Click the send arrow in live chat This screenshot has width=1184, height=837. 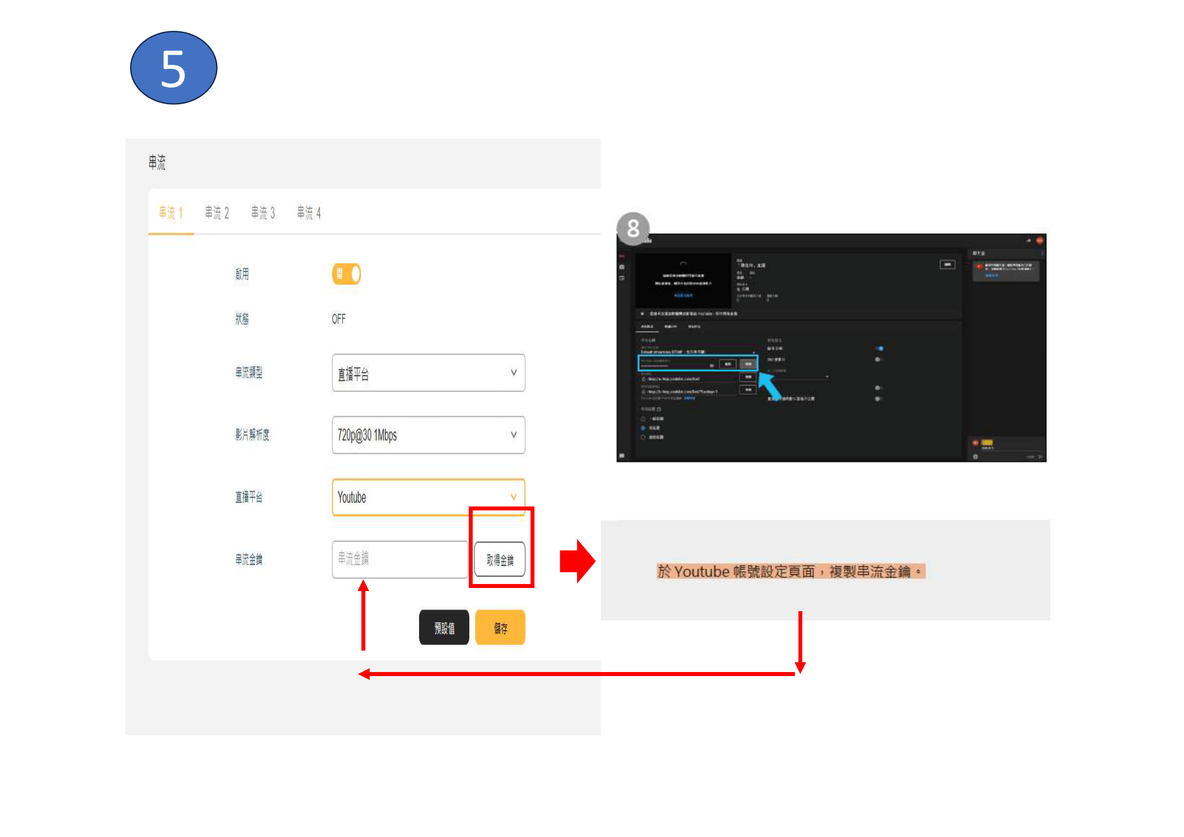click(x=1040, y=456)
